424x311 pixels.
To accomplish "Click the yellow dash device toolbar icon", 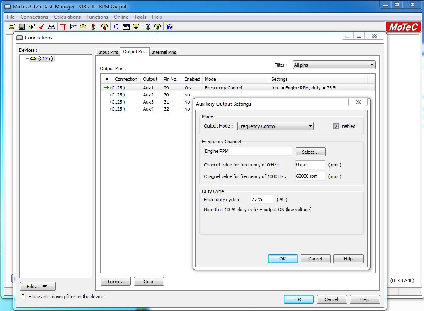I will point(83,27).
